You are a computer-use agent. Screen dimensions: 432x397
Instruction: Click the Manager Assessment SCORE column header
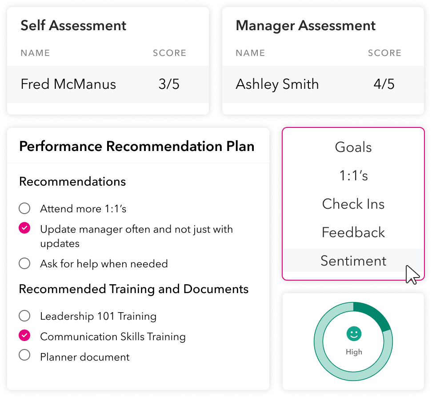[384, 53]
